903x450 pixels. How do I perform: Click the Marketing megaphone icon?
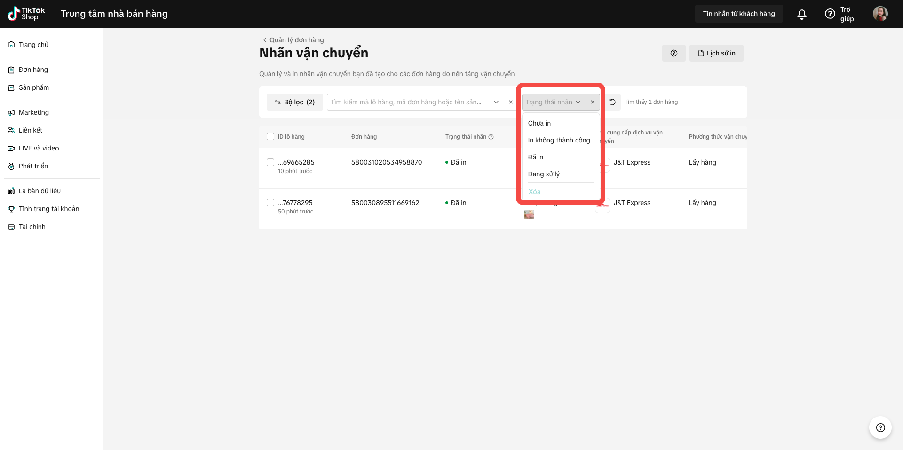click(x=11, y=112)
